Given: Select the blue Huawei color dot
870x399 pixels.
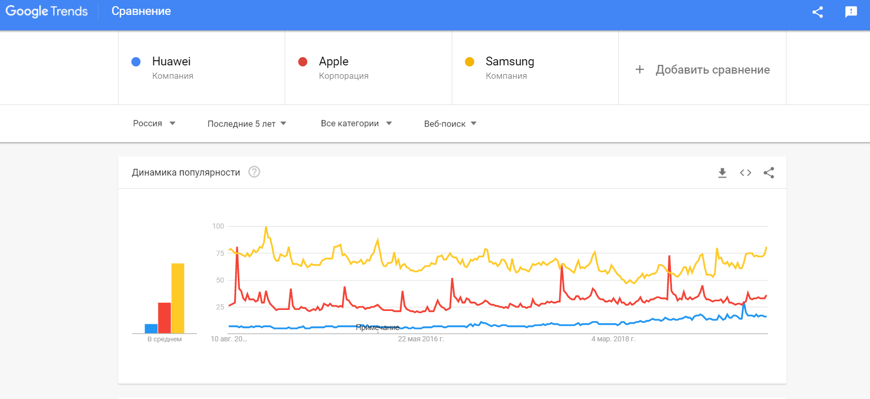Looking at the screenshot, I should click(136, 61).
